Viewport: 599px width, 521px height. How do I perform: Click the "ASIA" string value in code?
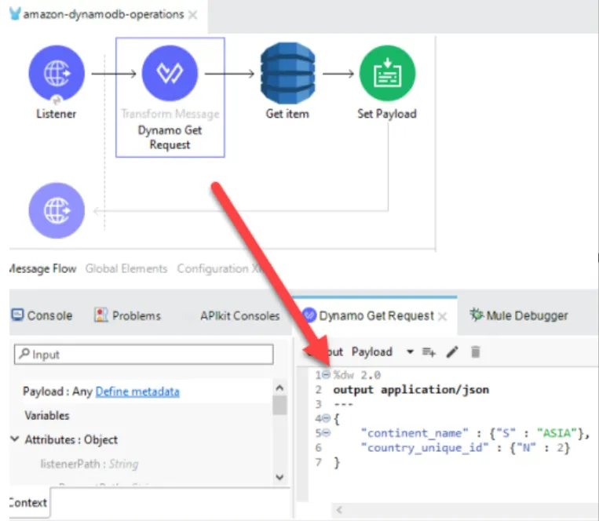coord(557,433)
